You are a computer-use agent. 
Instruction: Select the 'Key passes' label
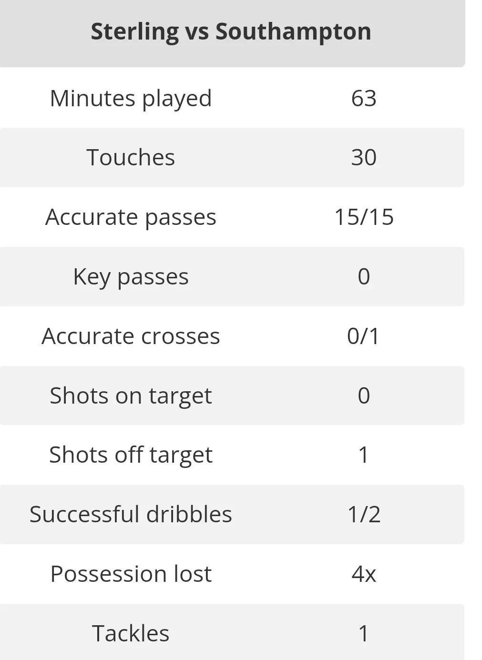(131, 277)
